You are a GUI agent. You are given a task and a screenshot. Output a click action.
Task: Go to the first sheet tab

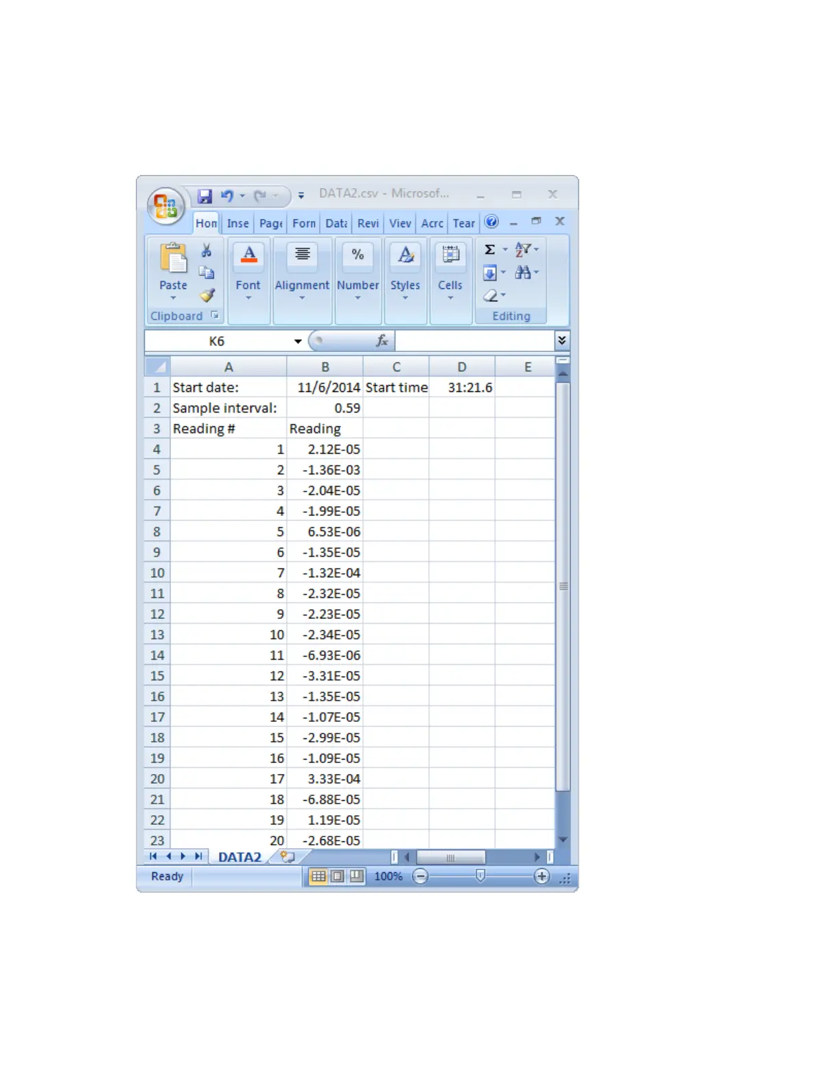[x=153, y=856]
